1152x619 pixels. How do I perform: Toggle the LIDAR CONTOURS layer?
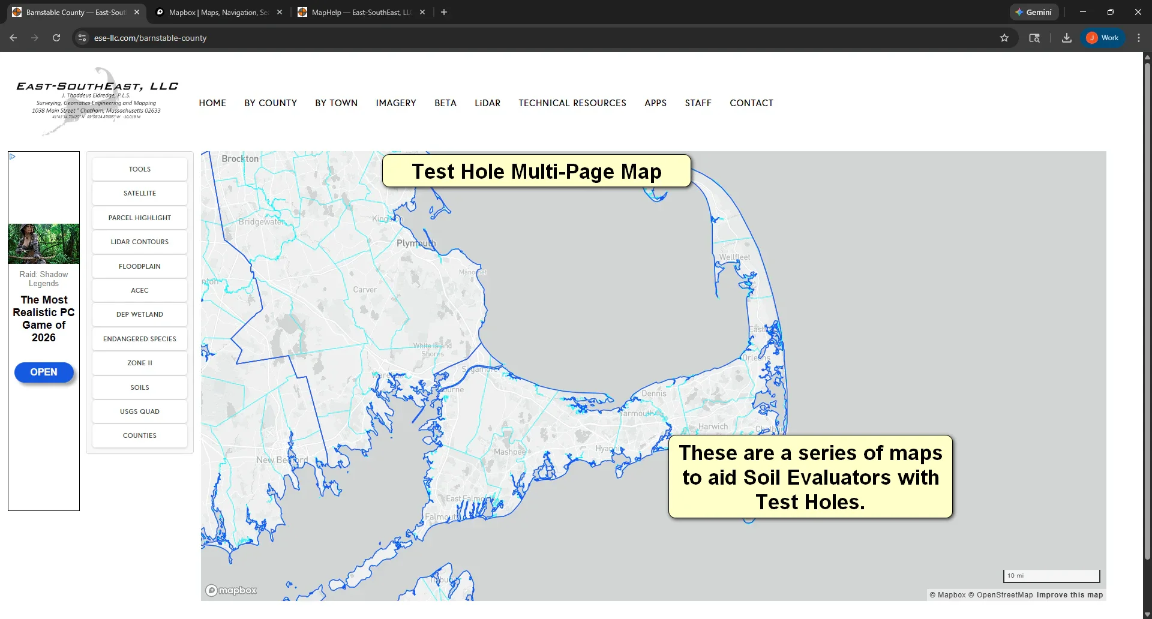[x=139, y=241]
